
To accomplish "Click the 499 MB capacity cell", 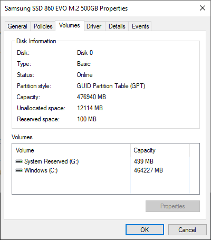I will (143, 161).
